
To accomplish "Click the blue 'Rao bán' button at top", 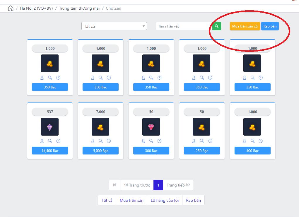I will coord(270,26).
